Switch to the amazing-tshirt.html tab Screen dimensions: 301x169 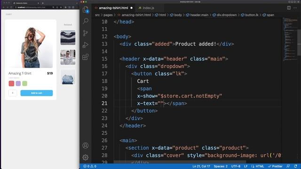coord(113,8)
